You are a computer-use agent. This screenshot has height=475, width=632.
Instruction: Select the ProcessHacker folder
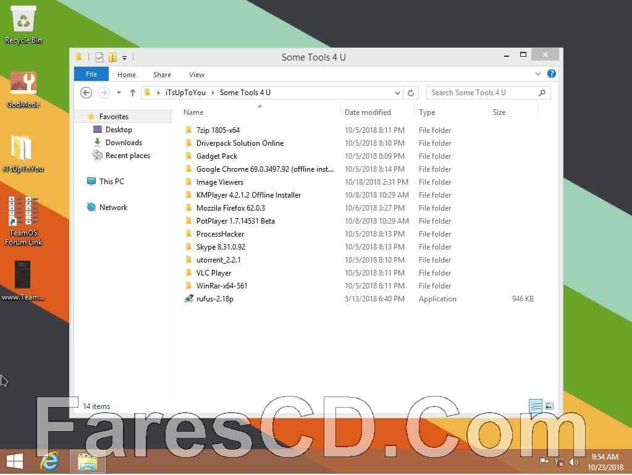tap(220, 234)
